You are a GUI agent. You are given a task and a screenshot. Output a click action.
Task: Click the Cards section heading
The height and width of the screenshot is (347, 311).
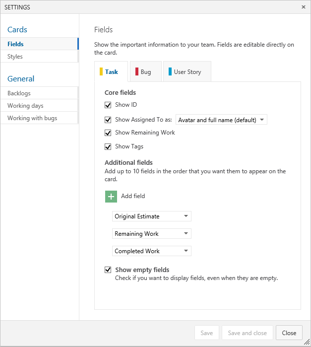coord(17,30)
